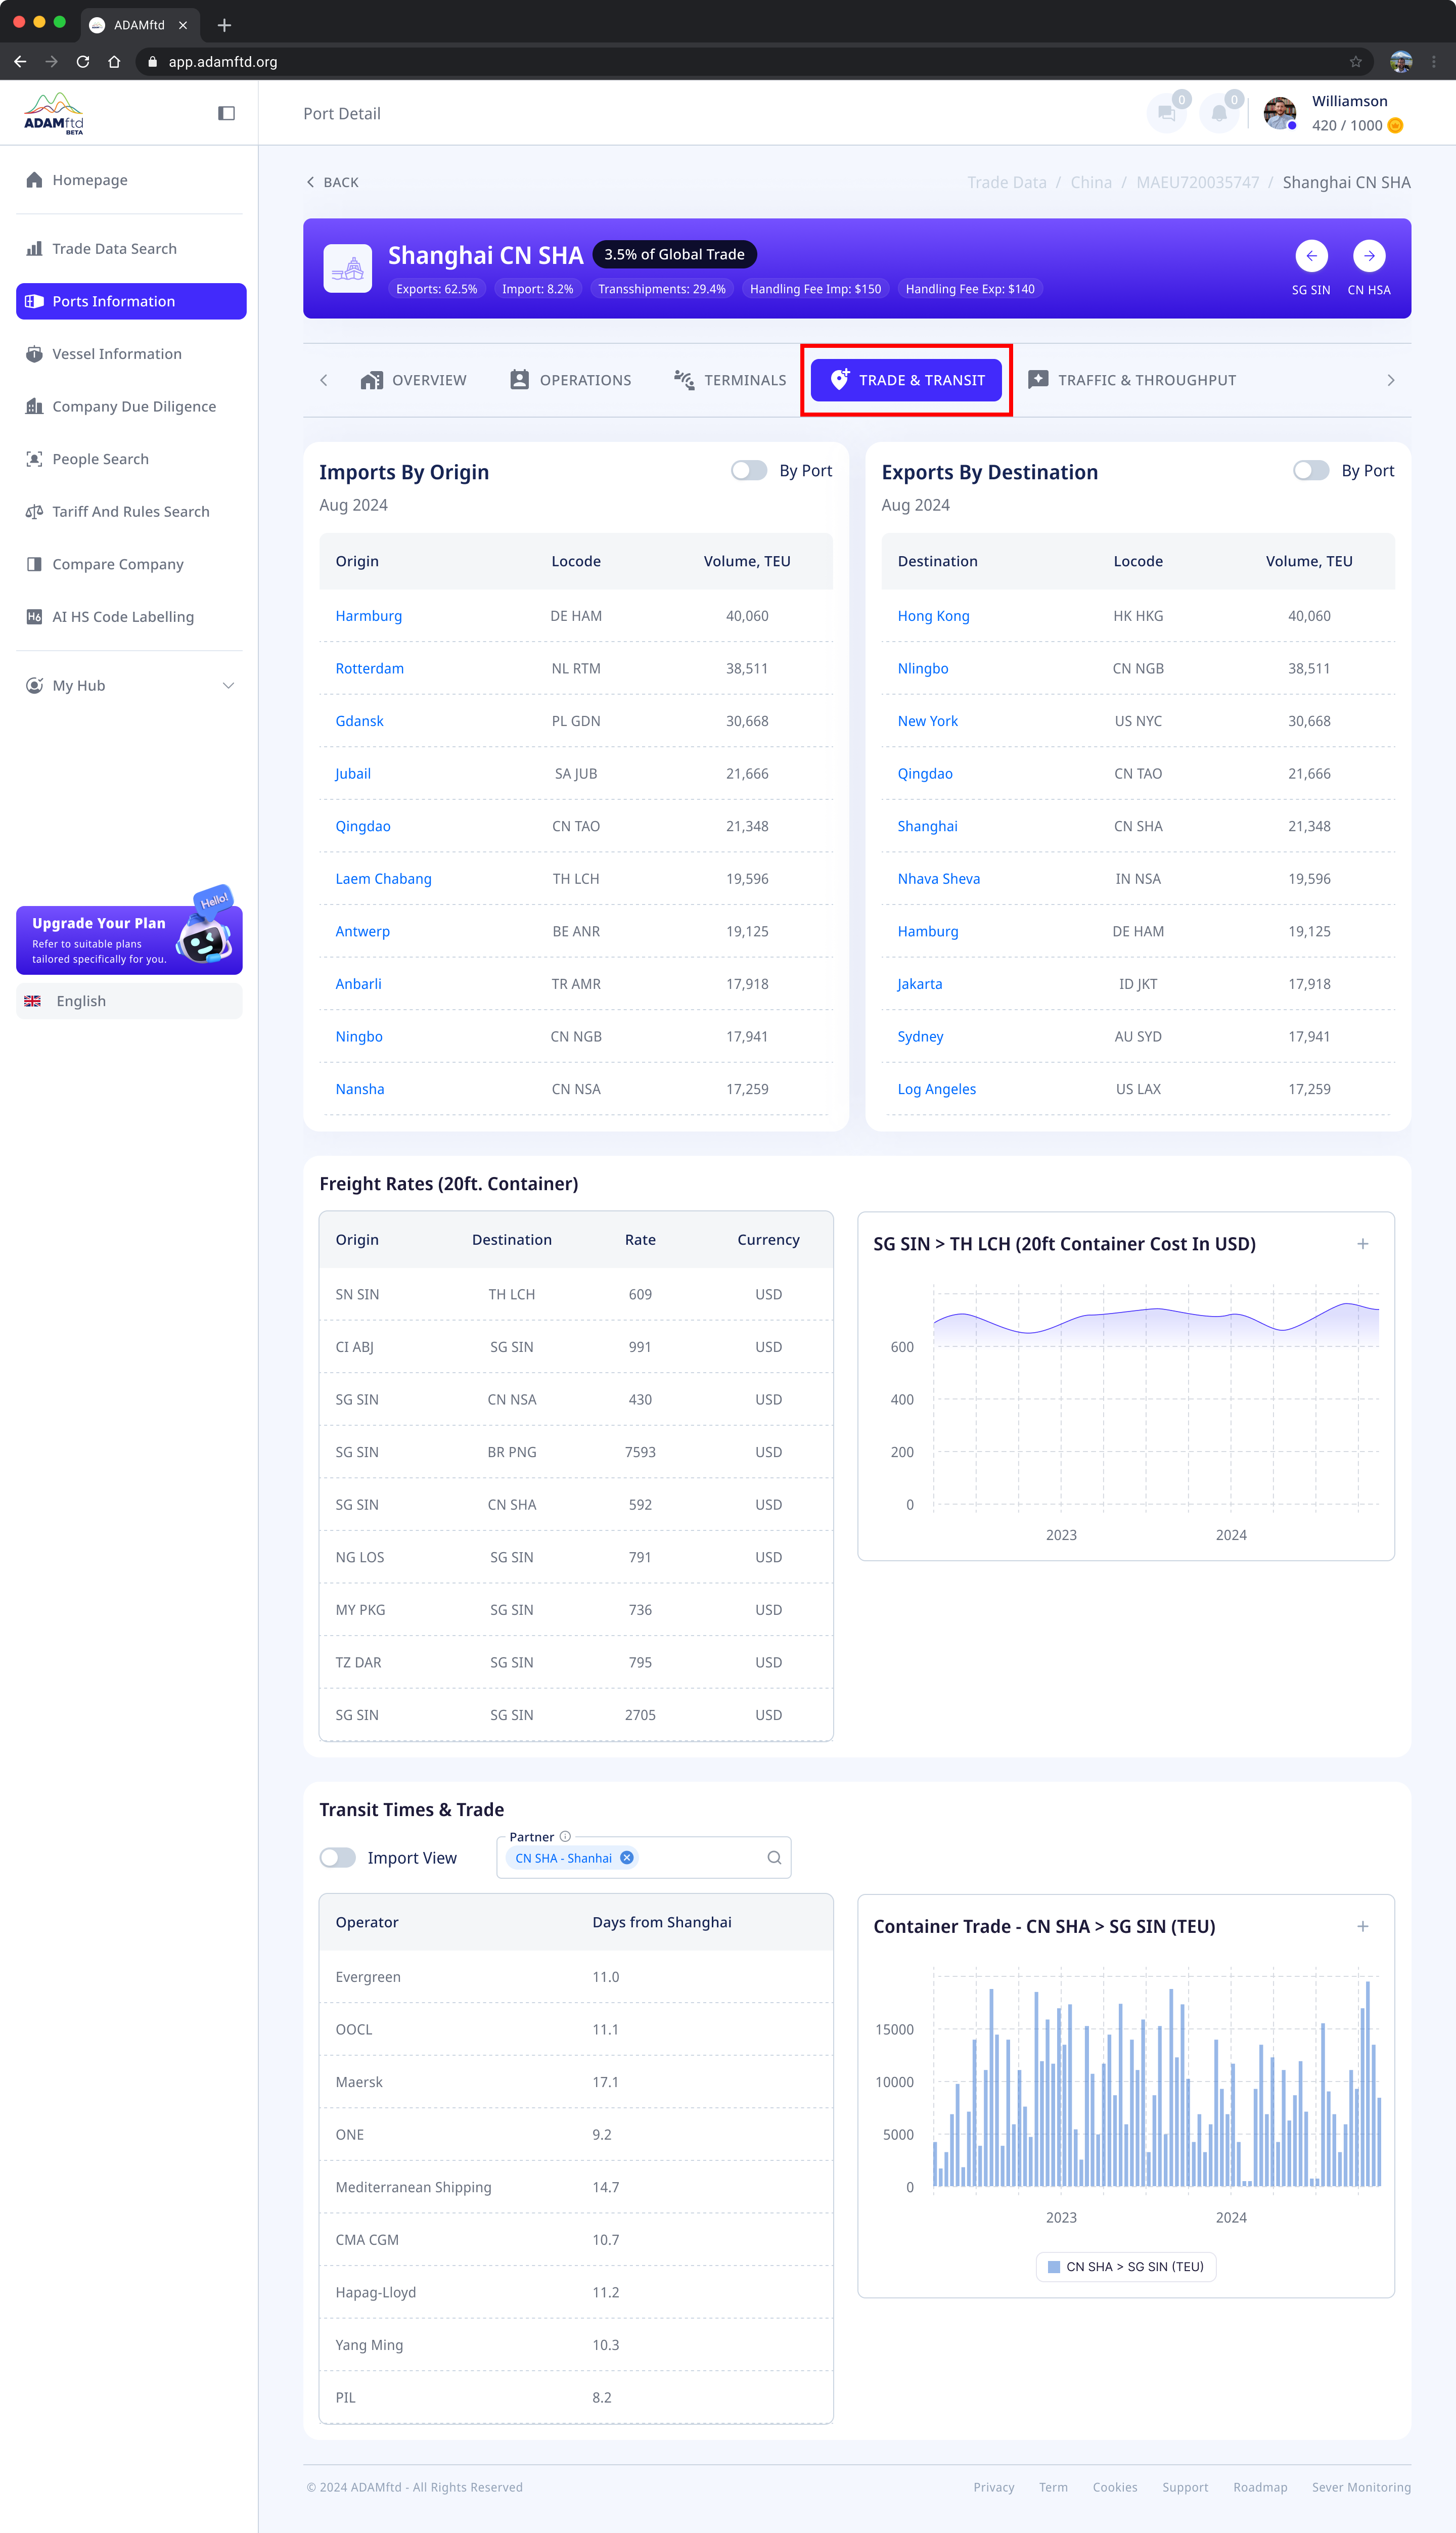Switch to the Overview tab
Viewport: 1456px width, 2533px height.
pos(413,380)
